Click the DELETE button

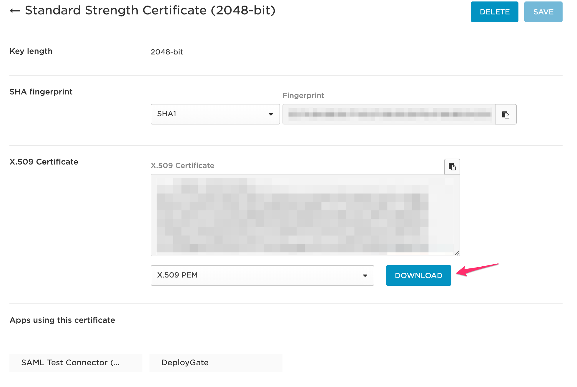pyautogui.click(x=494, y=12)
